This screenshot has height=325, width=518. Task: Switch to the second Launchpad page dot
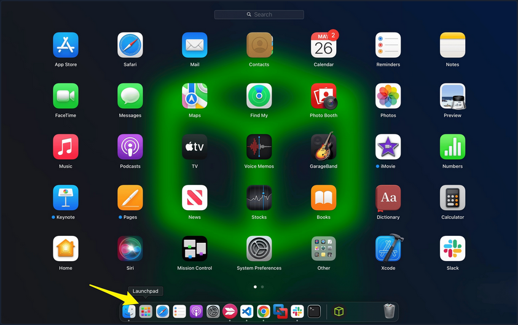(x=262, y=287)
